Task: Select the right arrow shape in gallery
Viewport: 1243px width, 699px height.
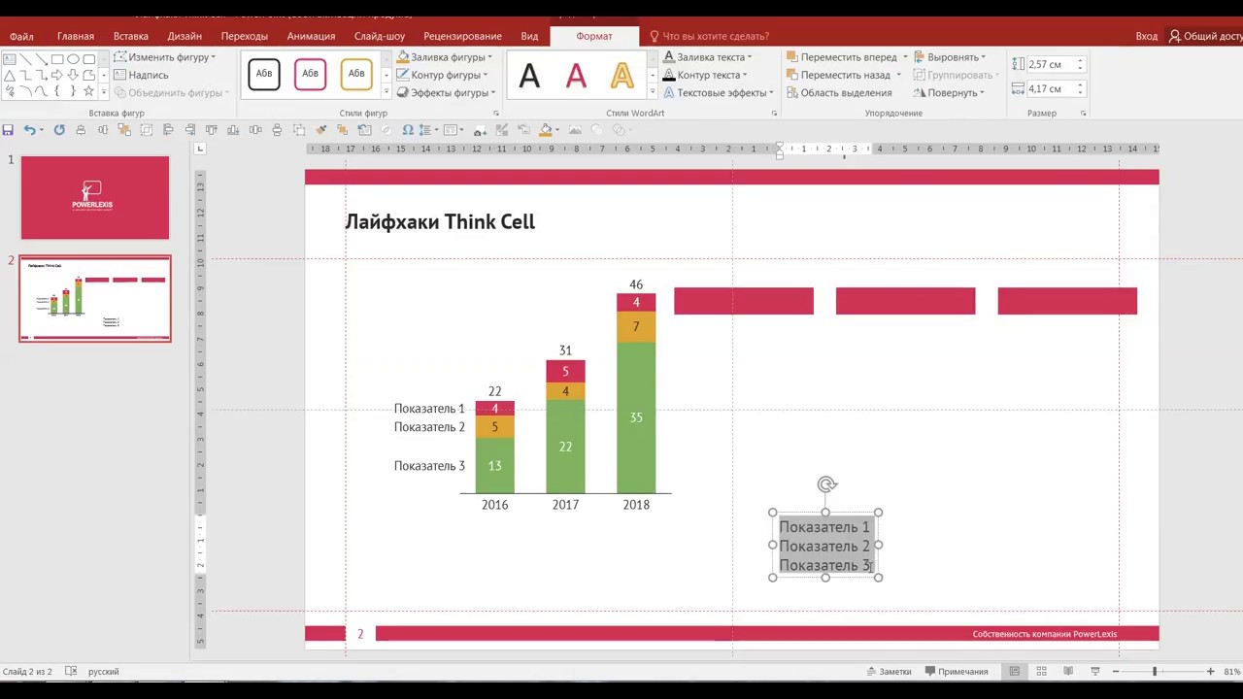Action: point(57,75)
